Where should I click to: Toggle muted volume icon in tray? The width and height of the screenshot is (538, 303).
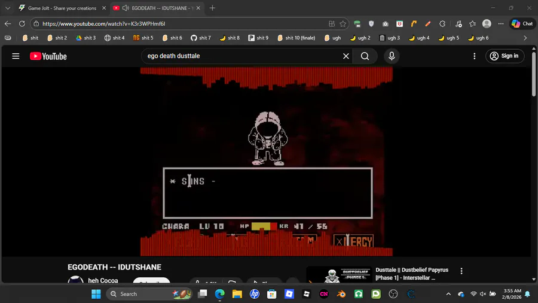coord(483,294)
